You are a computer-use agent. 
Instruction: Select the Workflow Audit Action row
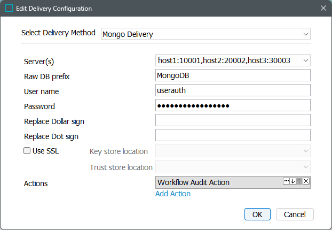(214, 182)
